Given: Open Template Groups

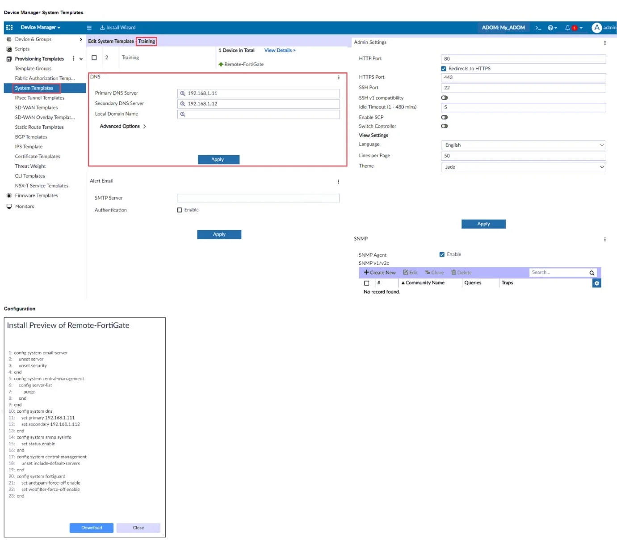Looking at the screenshot, I should (33, 69).
